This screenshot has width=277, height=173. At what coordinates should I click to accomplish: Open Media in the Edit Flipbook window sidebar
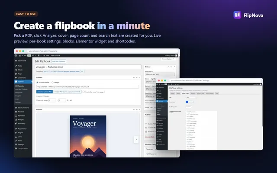20,70
